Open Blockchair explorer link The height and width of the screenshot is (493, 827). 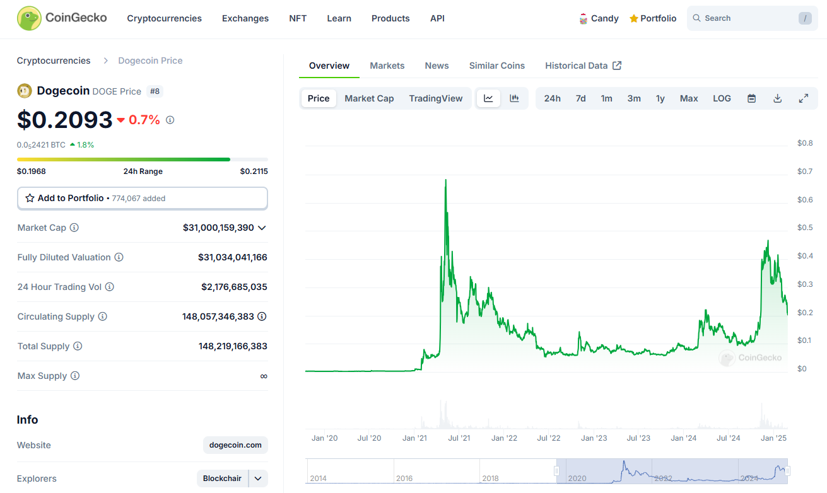[223, 478]
